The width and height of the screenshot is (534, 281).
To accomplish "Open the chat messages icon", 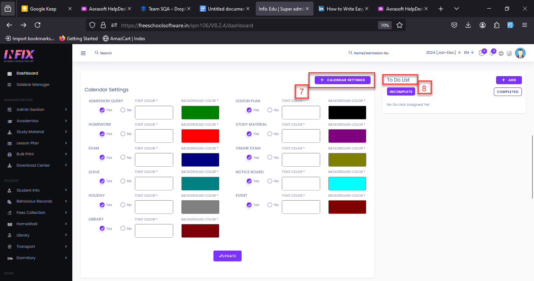I will pyautogui.click(x=482, y=53).
